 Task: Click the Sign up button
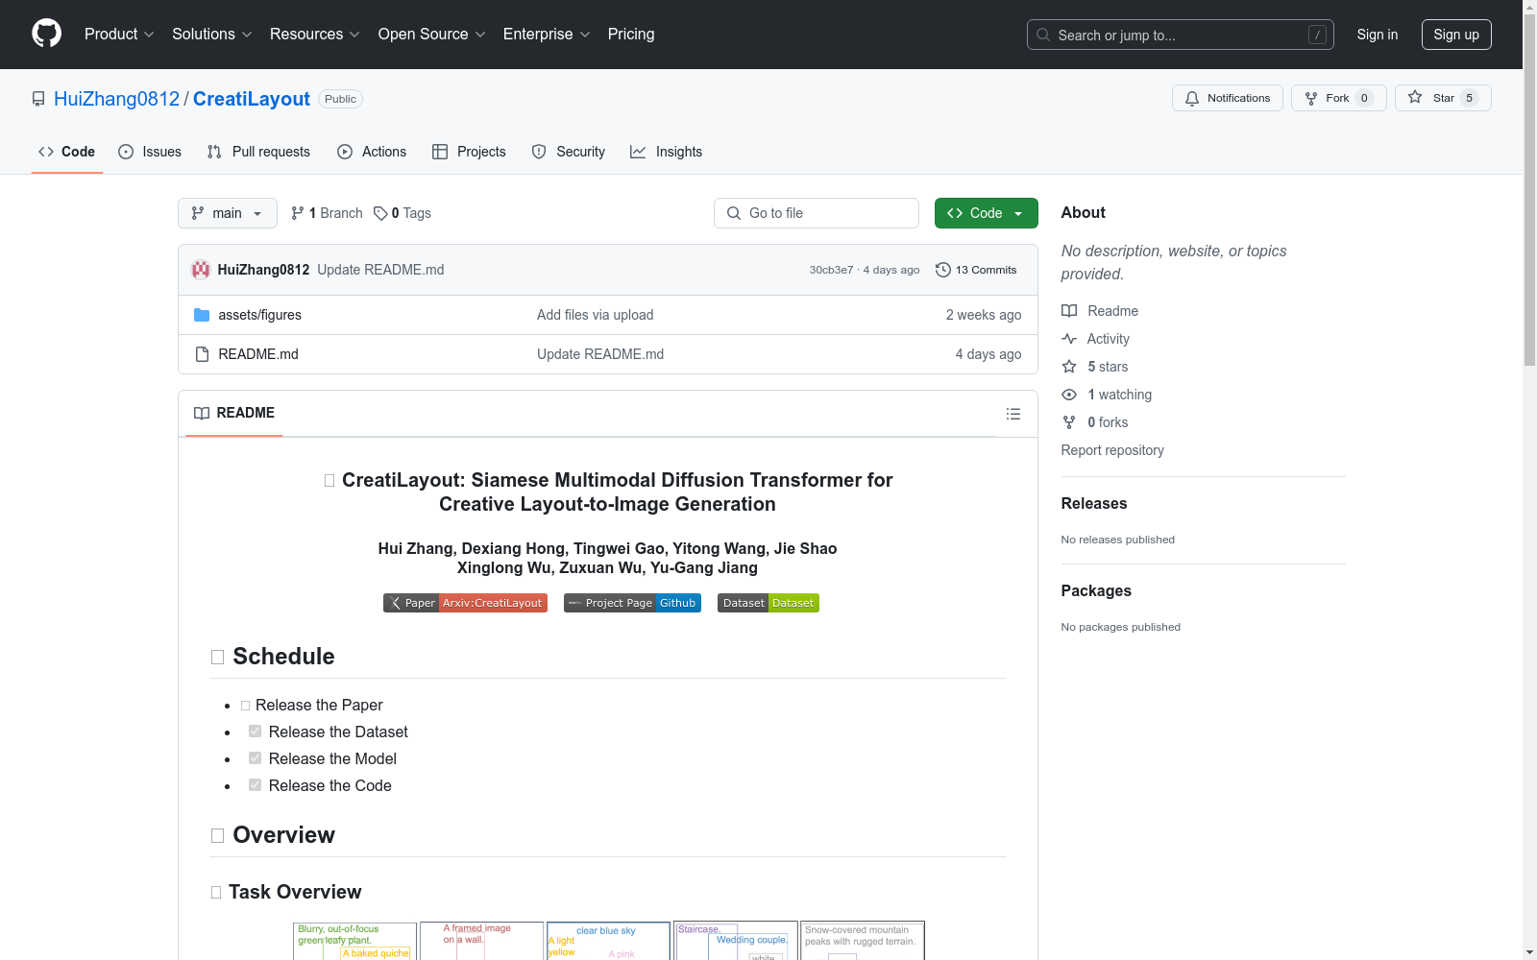(x=1456, y=35)
